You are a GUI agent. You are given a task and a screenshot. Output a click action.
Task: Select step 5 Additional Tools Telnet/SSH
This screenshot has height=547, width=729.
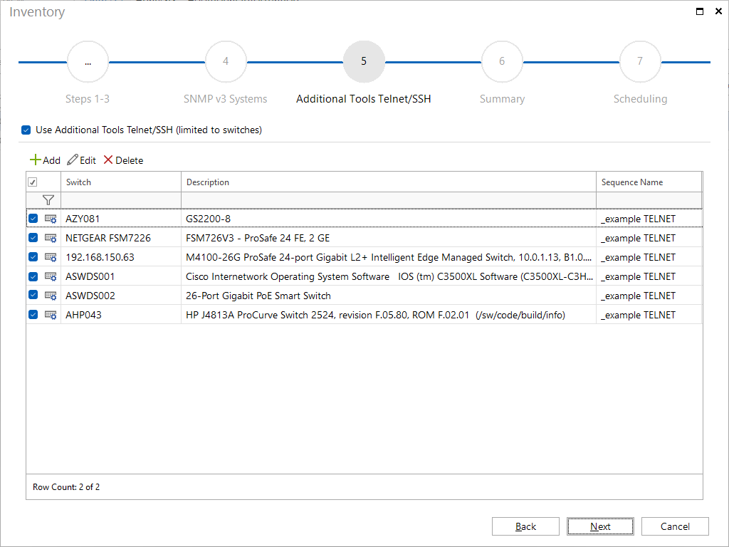pyautogui.click(x=364, y=61)
